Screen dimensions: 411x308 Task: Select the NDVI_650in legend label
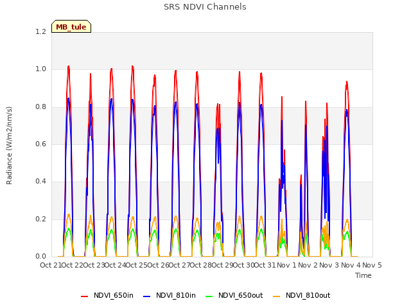coord(114,295)
